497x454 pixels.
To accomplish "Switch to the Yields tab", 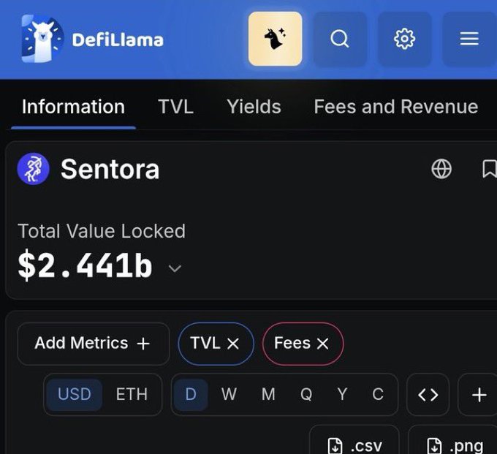I will tap(254, 107).
